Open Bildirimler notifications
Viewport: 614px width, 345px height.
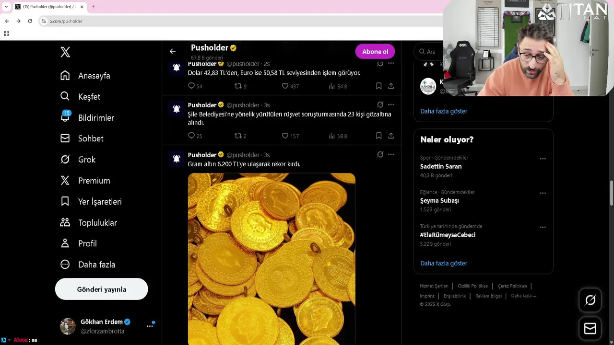[x=87, y=118]
